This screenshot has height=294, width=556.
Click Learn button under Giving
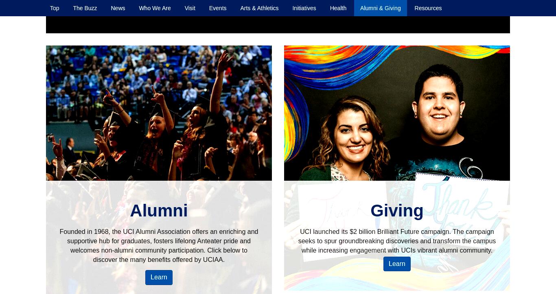(x=397, y=264)
